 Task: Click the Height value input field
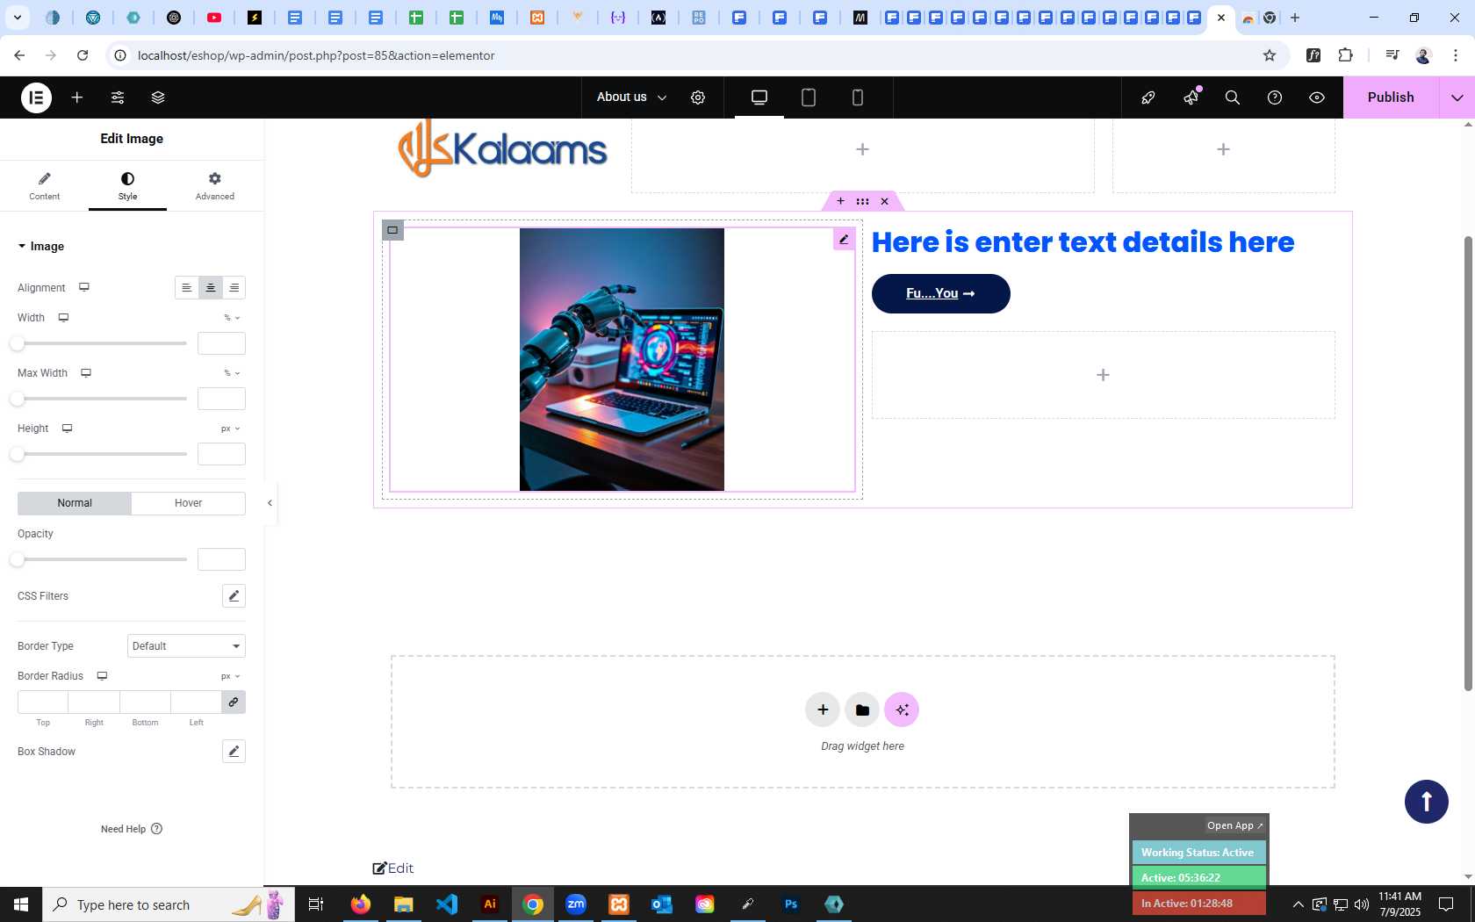point(221,454)
